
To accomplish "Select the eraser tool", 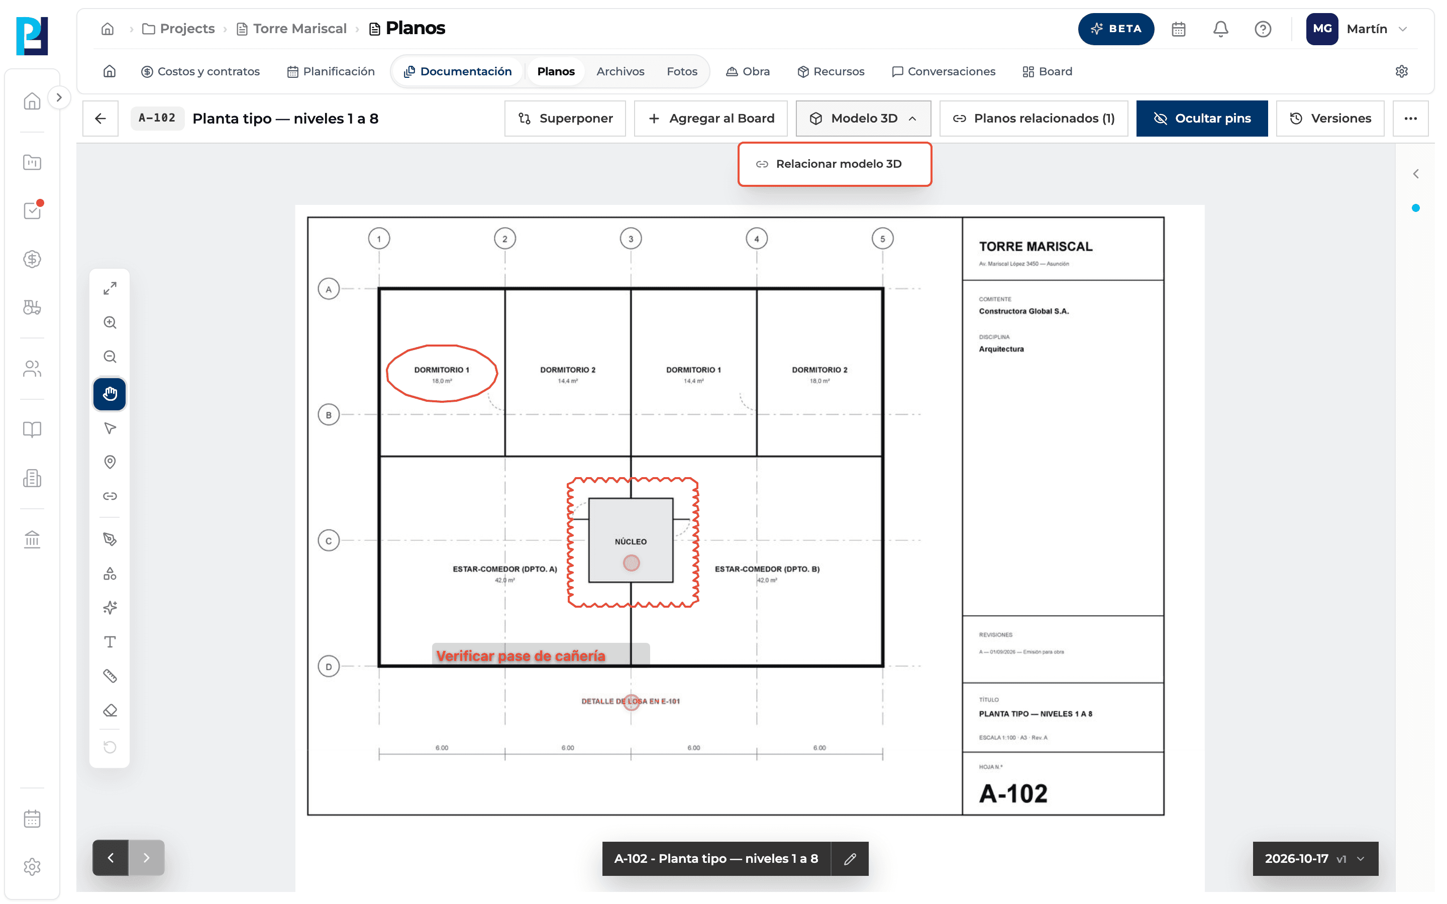I will (x=110, y=710).
